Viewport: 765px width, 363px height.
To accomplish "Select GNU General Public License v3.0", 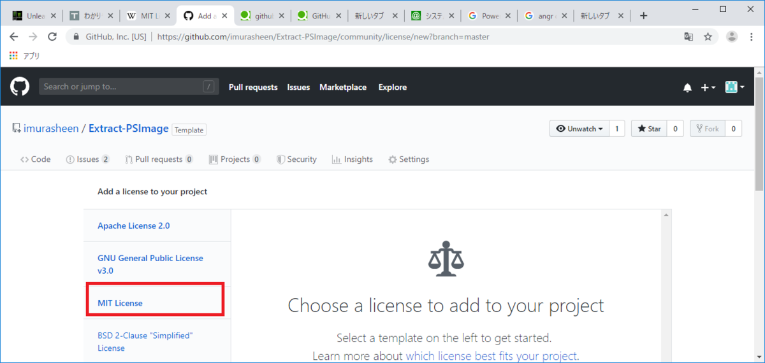I will pyautogui.click(x=157, y=264).
